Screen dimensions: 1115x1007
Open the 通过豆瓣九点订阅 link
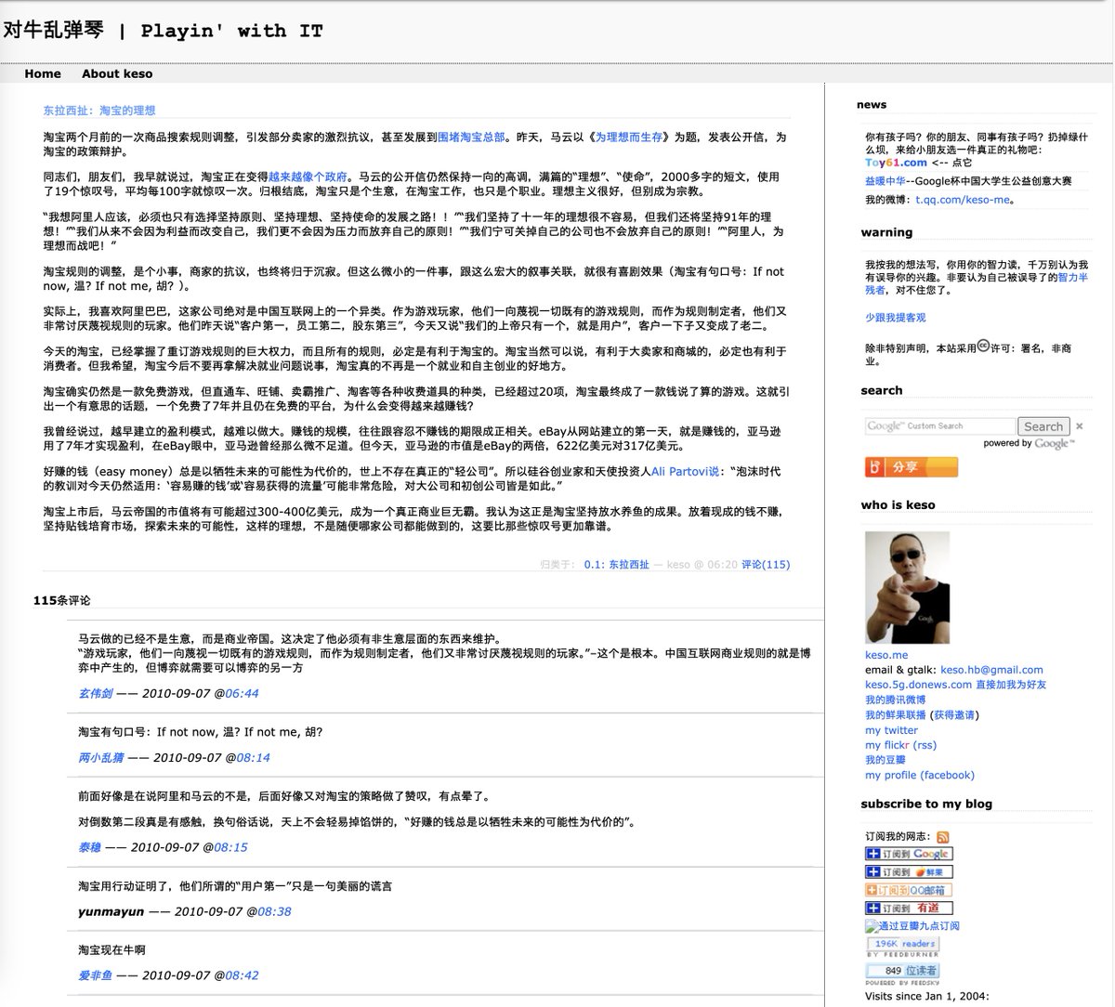pos(912,926)
